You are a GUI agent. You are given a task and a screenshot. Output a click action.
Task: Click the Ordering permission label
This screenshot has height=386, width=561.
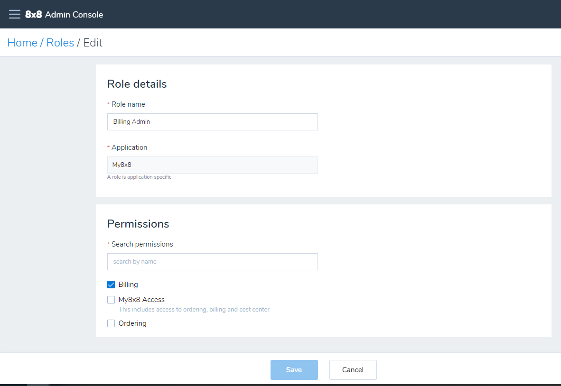132,323
